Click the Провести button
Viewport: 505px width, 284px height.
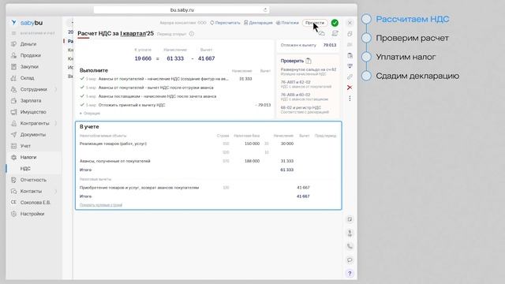click(315, 23)
